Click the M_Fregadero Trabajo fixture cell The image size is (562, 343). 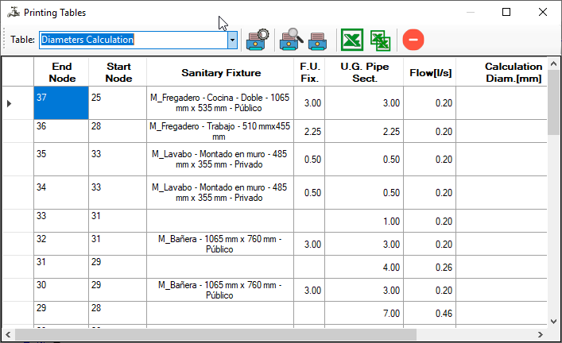coord(220,131)
